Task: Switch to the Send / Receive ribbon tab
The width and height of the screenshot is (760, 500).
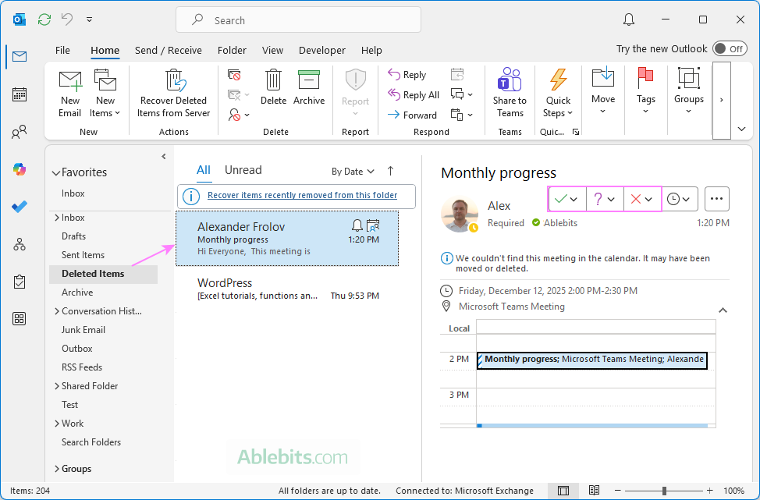Action: [168, 50]
